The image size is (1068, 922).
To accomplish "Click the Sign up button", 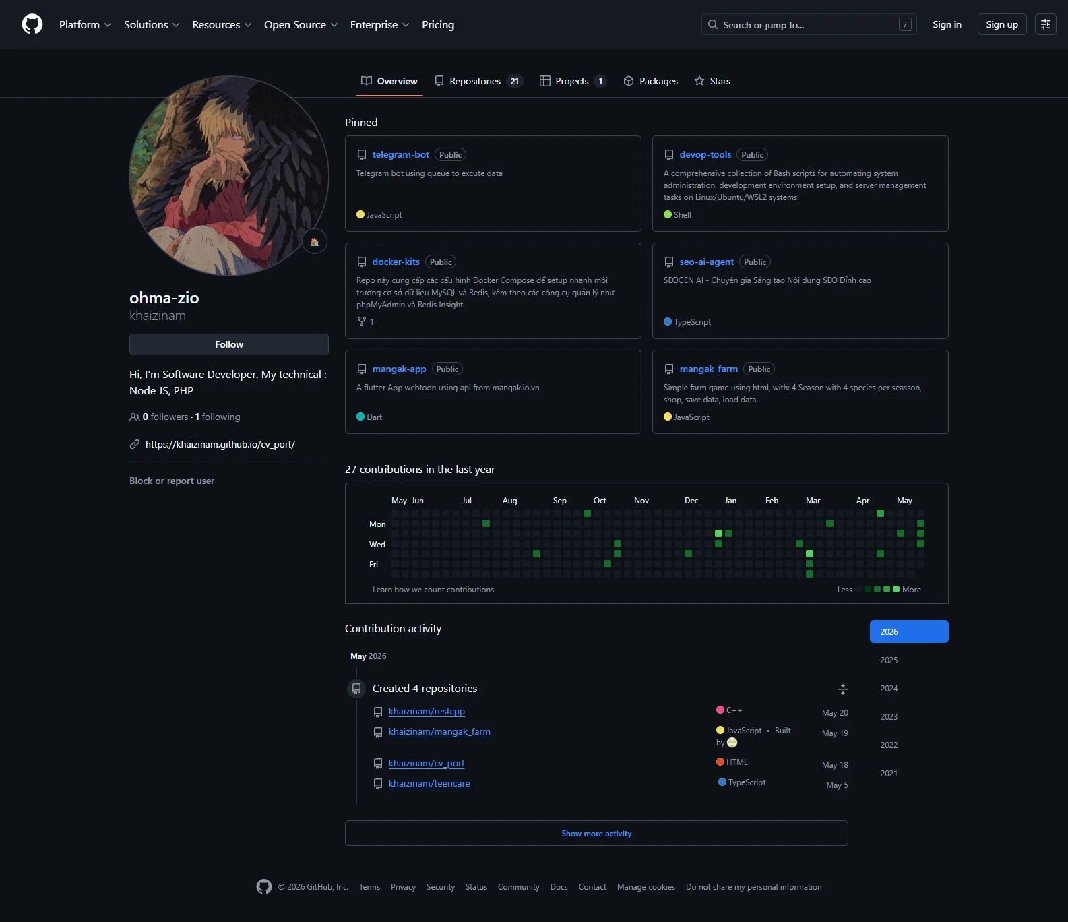I will click(1002, 24).
